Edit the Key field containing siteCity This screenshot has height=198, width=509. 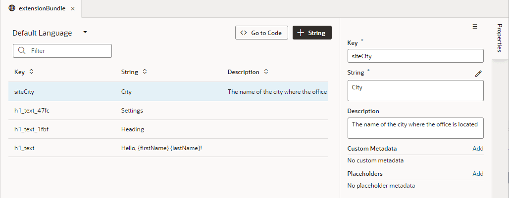tap(415, 56)
